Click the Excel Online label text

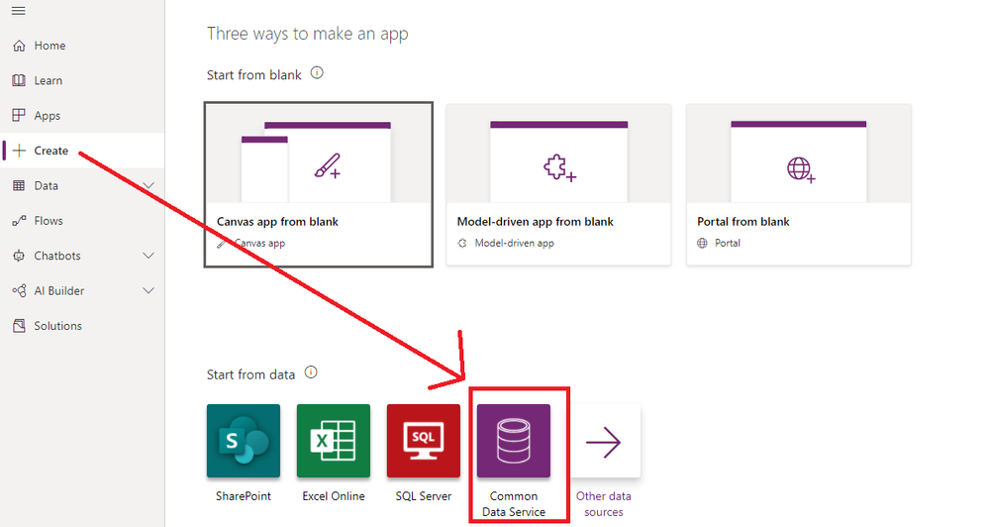(334, 496)
